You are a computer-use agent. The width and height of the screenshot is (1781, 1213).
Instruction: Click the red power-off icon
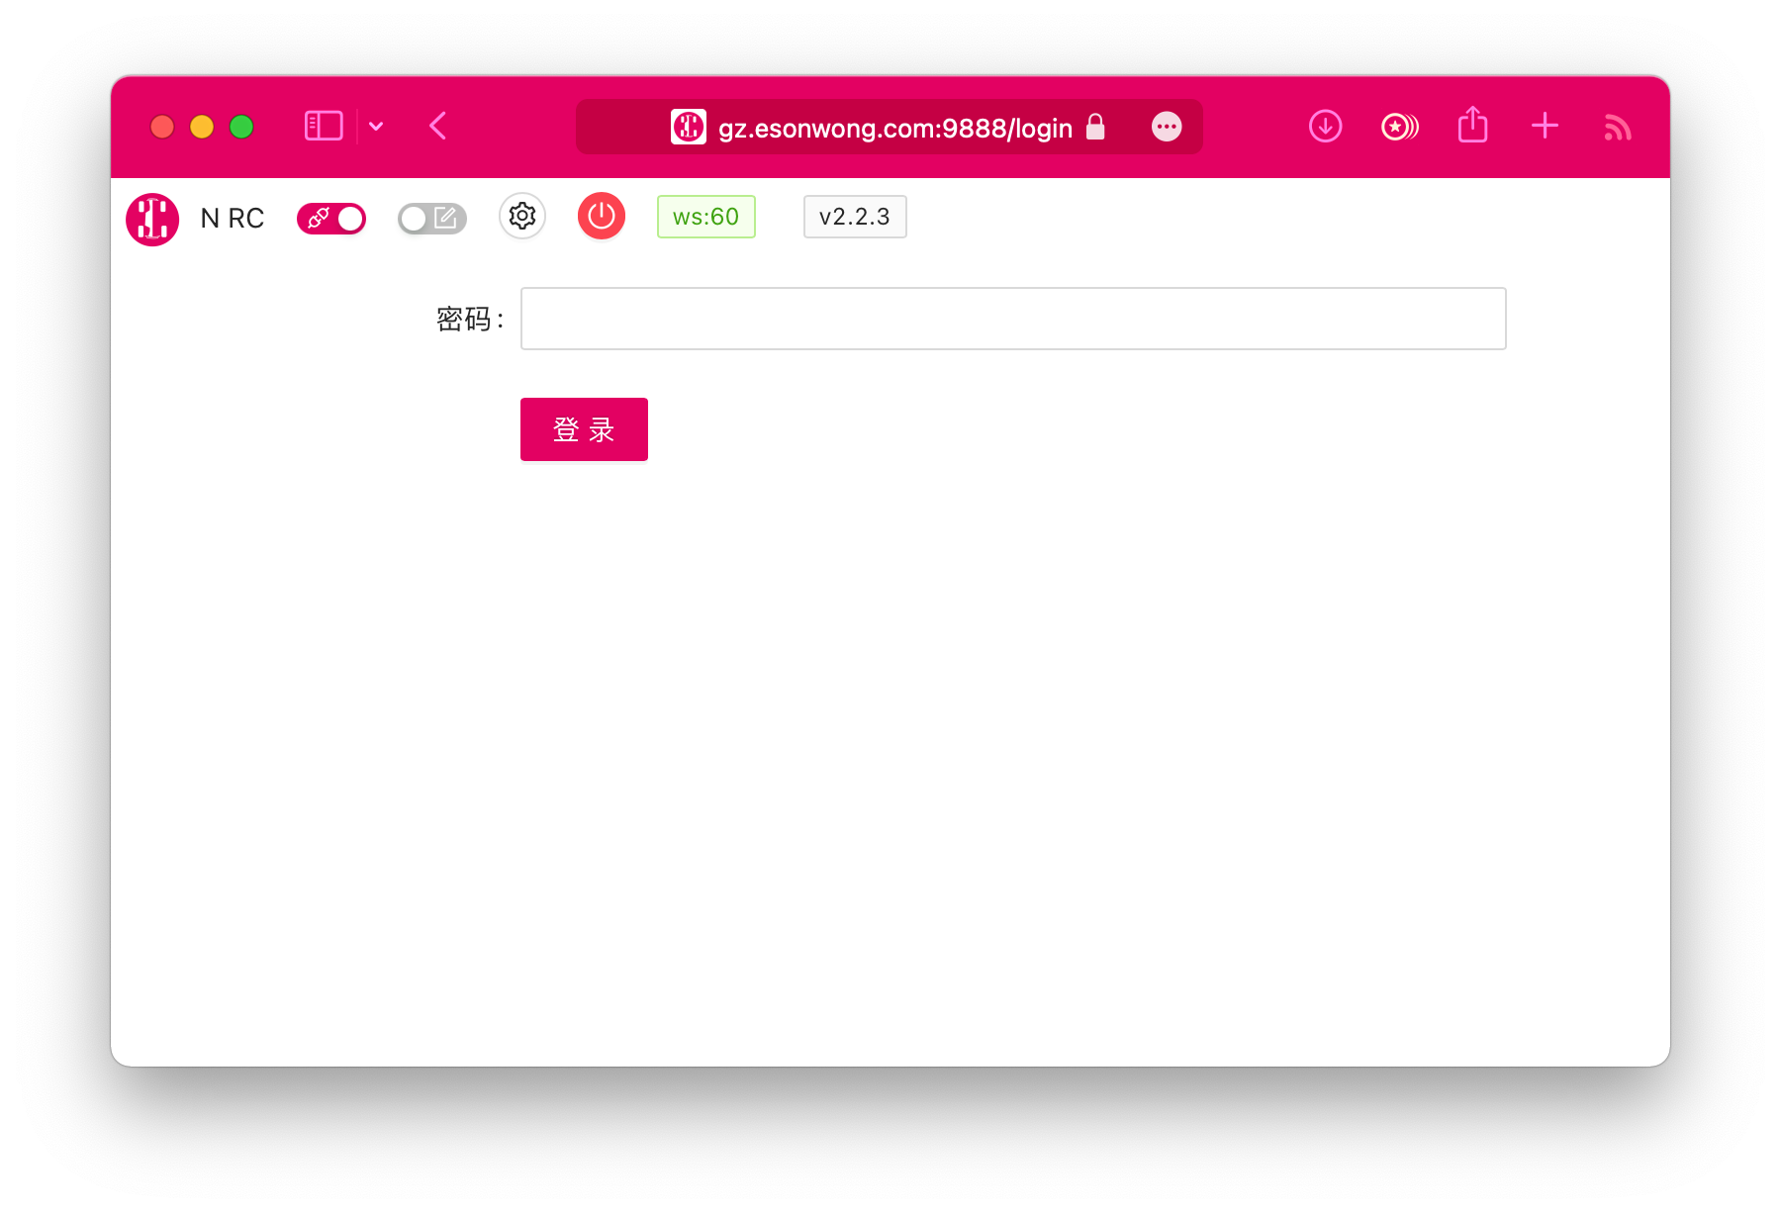click(x=602, y=216)
